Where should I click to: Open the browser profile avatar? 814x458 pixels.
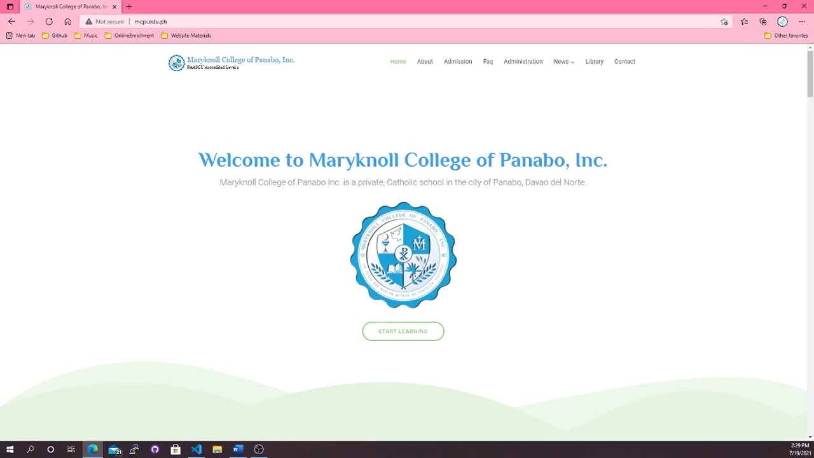(782, 22)
